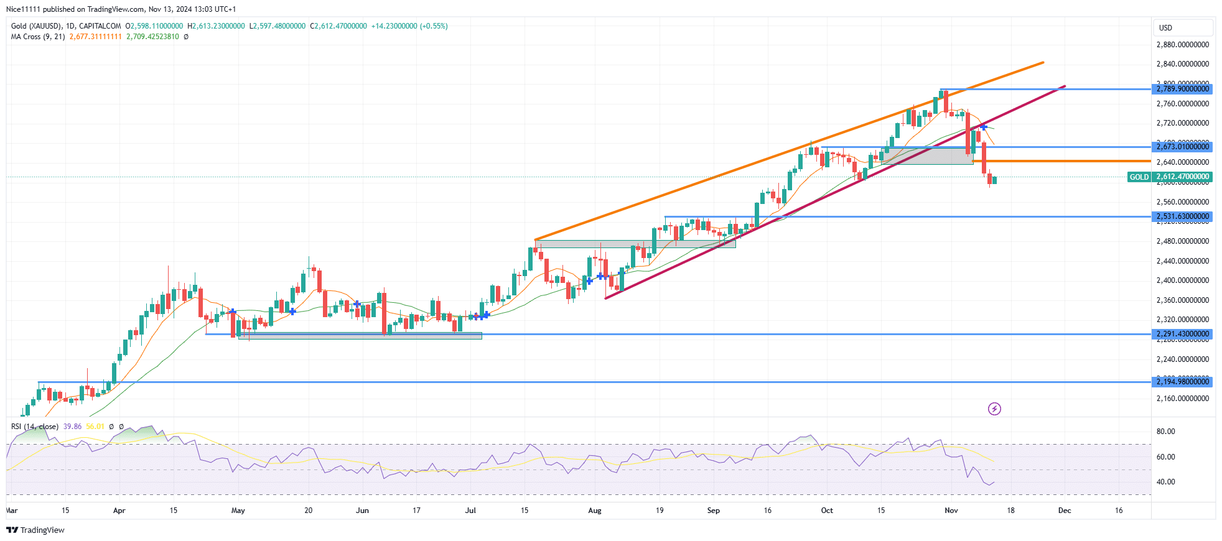The height and width of the screenshot is (541, 1222).
Task: Click the orange upper trendline
Action: [x=789, y=151]
